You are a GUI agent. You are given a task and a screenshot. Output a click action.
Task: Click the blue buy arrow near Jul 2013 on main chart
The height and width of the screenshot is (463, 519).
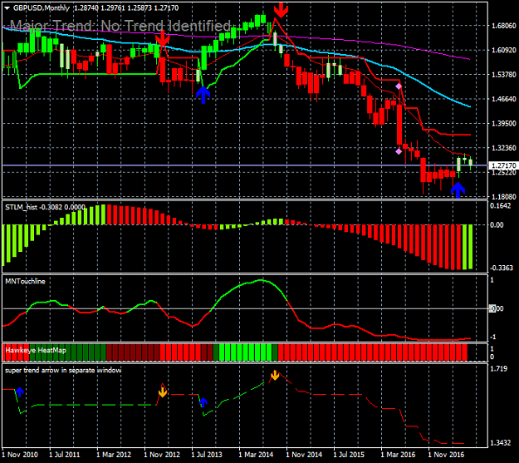tap(203, 95)
